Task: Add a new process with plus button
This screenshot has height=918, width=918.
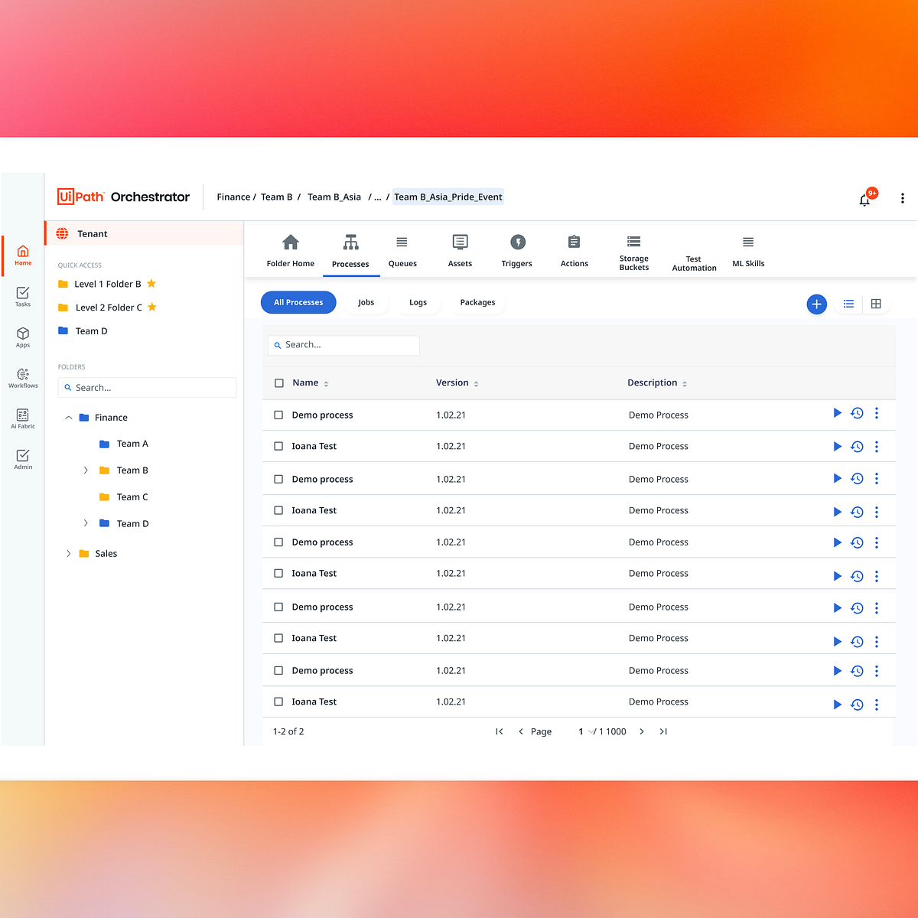Action: [816, 304]
